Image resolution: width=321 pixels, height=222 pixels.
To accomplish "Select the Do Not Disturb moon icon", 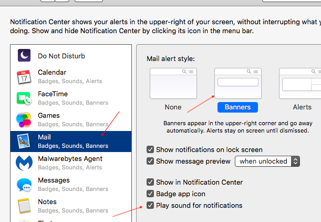I will 24,55.
